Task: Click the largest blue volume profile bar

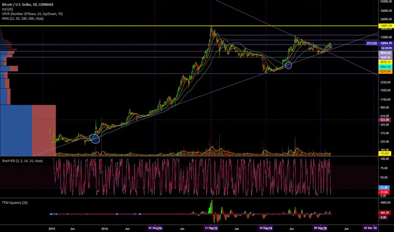Action: [x=16, y=130]
